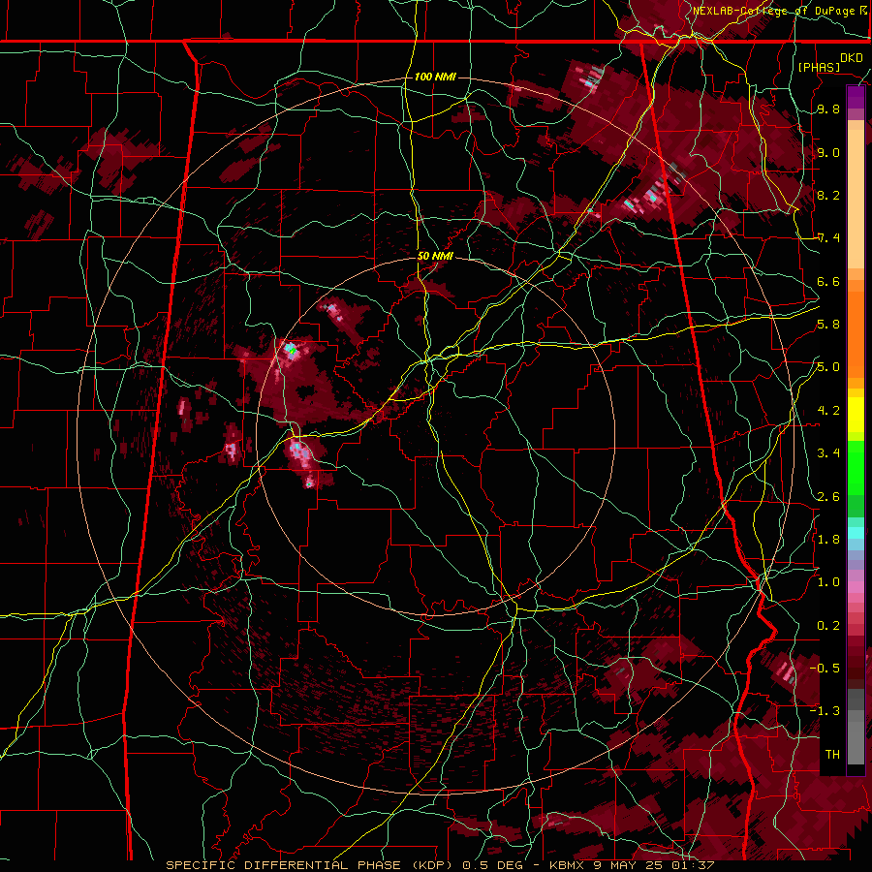The width and height of the screenshot is (872, 872).
Task: Click the 5.8 value on the color scale
Action: point(828,325)
